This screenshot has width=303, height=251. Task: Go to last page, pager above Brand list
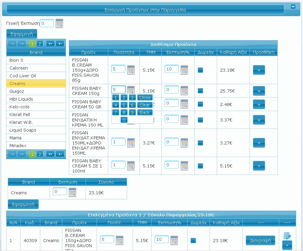60,44
